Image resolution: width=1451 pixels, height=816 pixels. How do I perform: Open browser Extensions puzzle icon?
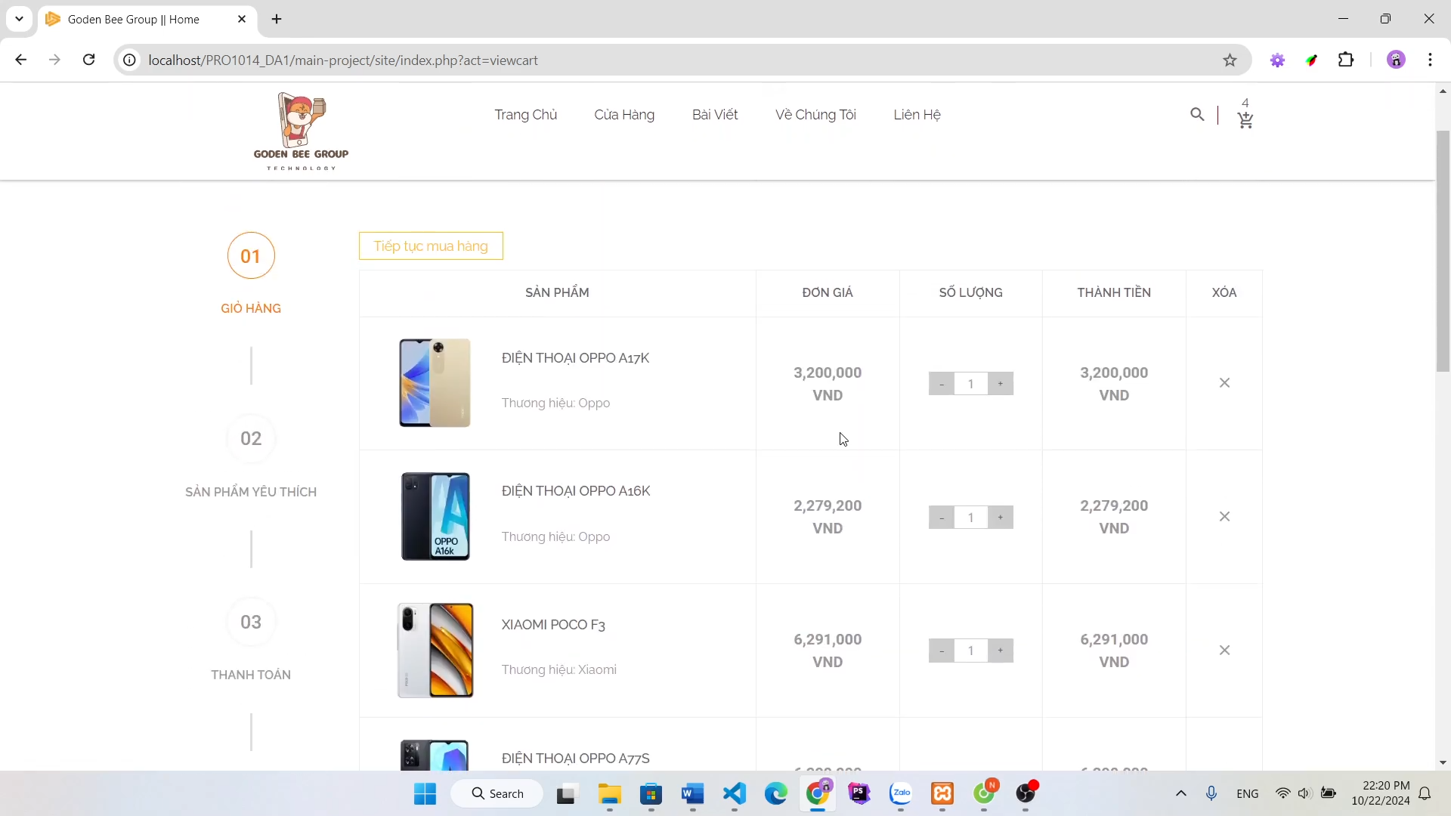1346,60
